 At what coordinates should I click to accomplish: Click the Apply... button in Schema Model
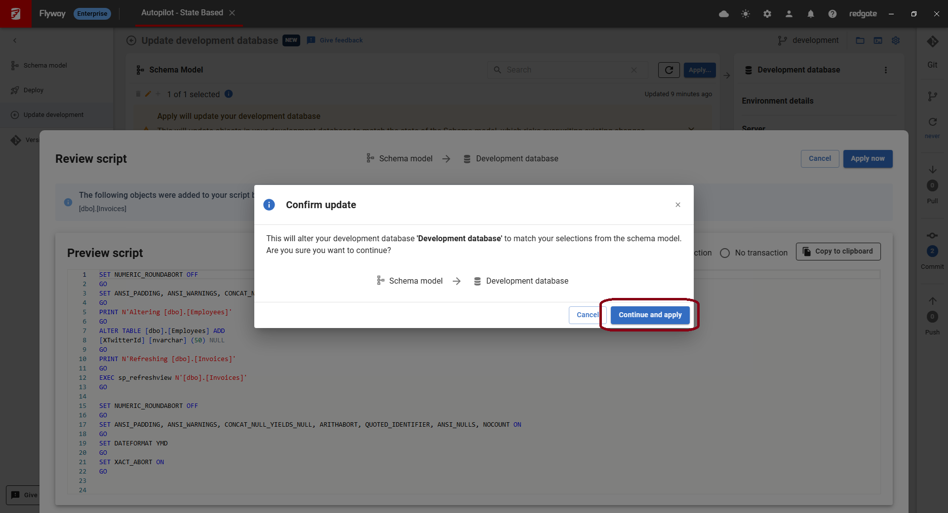(700, 70)
